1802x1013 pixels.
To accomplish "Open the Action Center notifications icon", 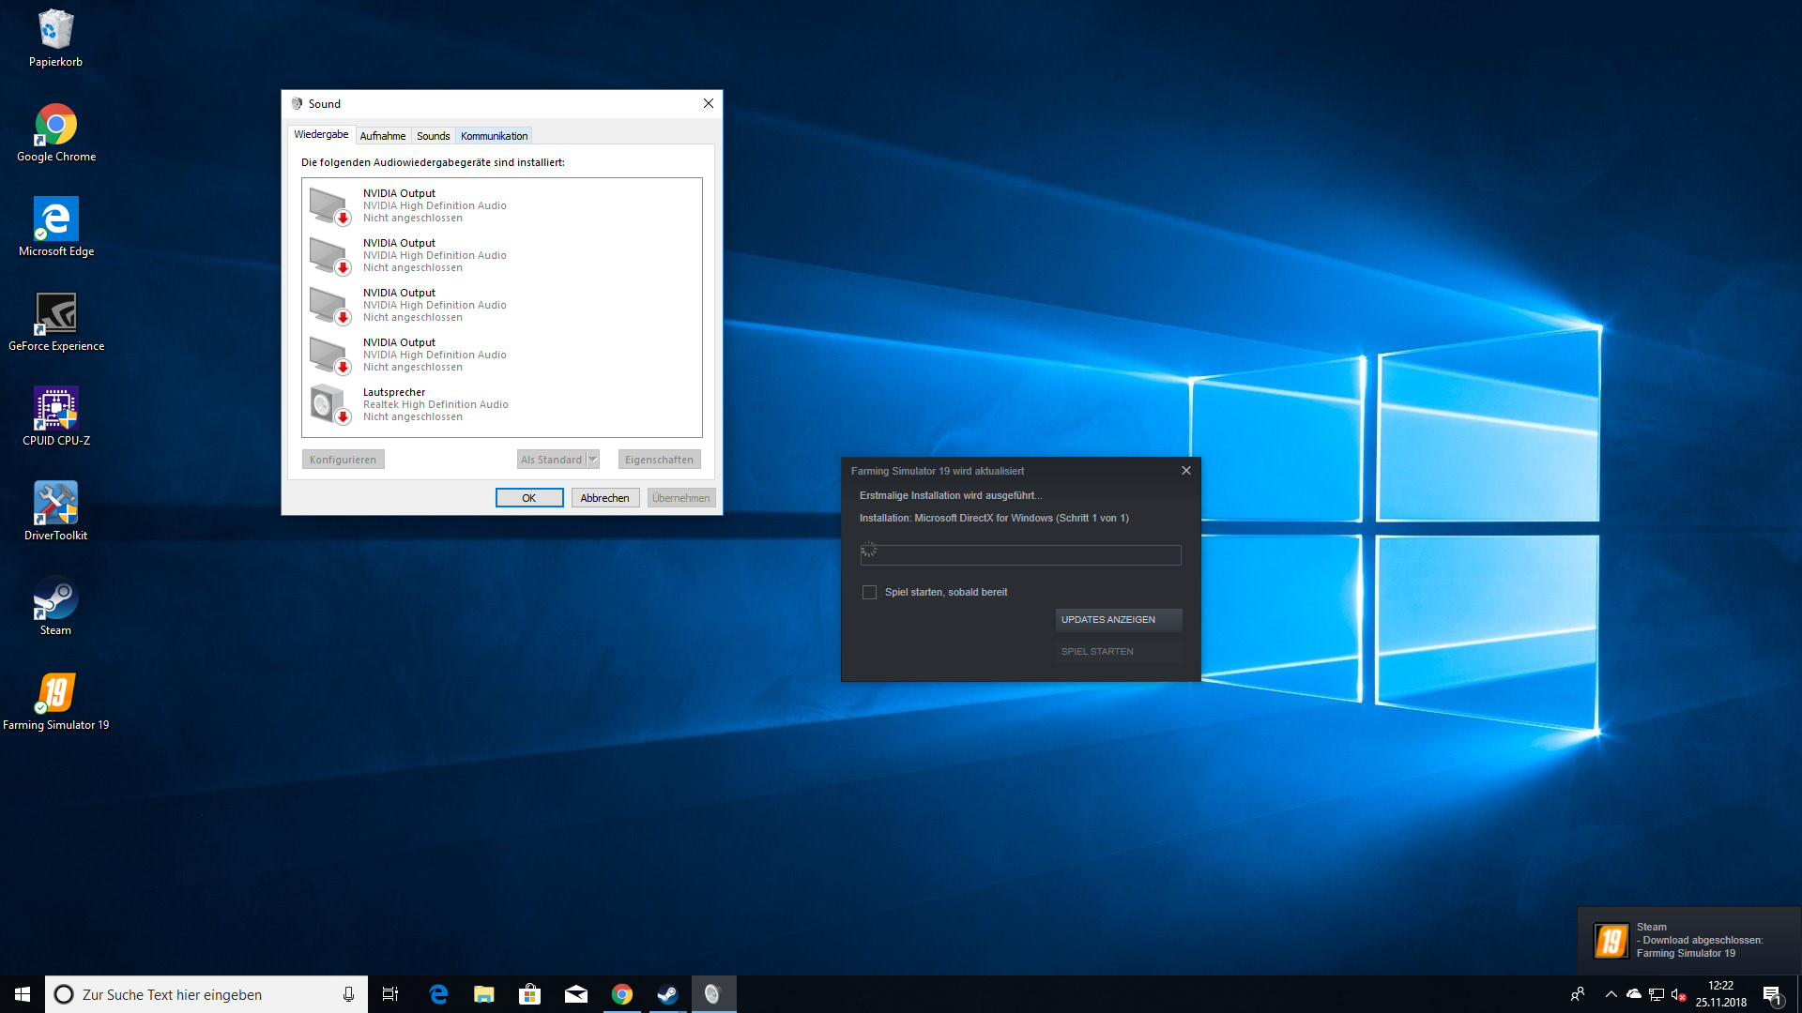I will point(1773,994).
